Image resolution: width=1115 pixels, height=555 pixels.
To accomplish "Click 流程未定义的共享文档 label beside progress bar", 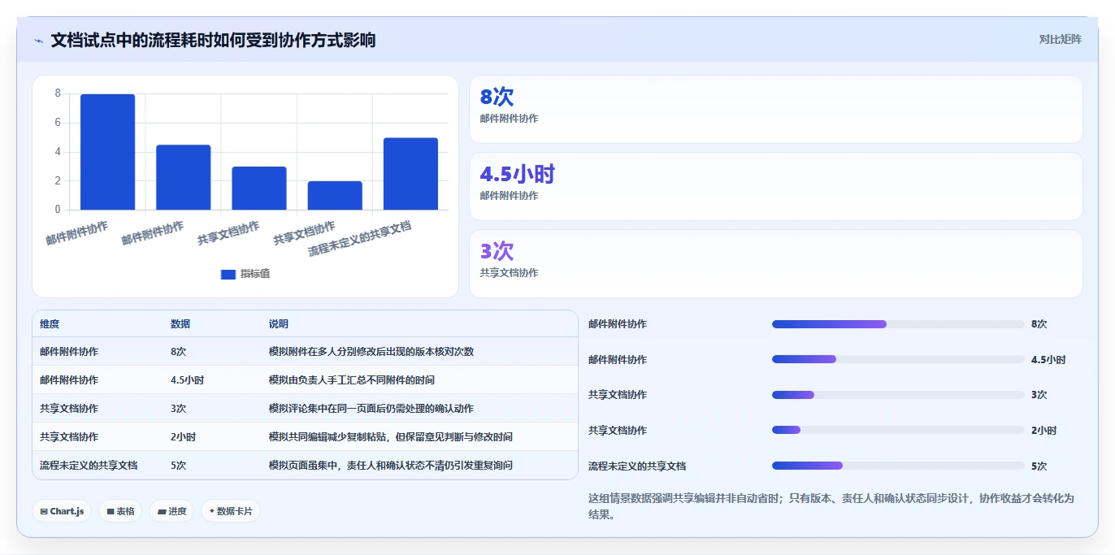I will coord(637,466).
